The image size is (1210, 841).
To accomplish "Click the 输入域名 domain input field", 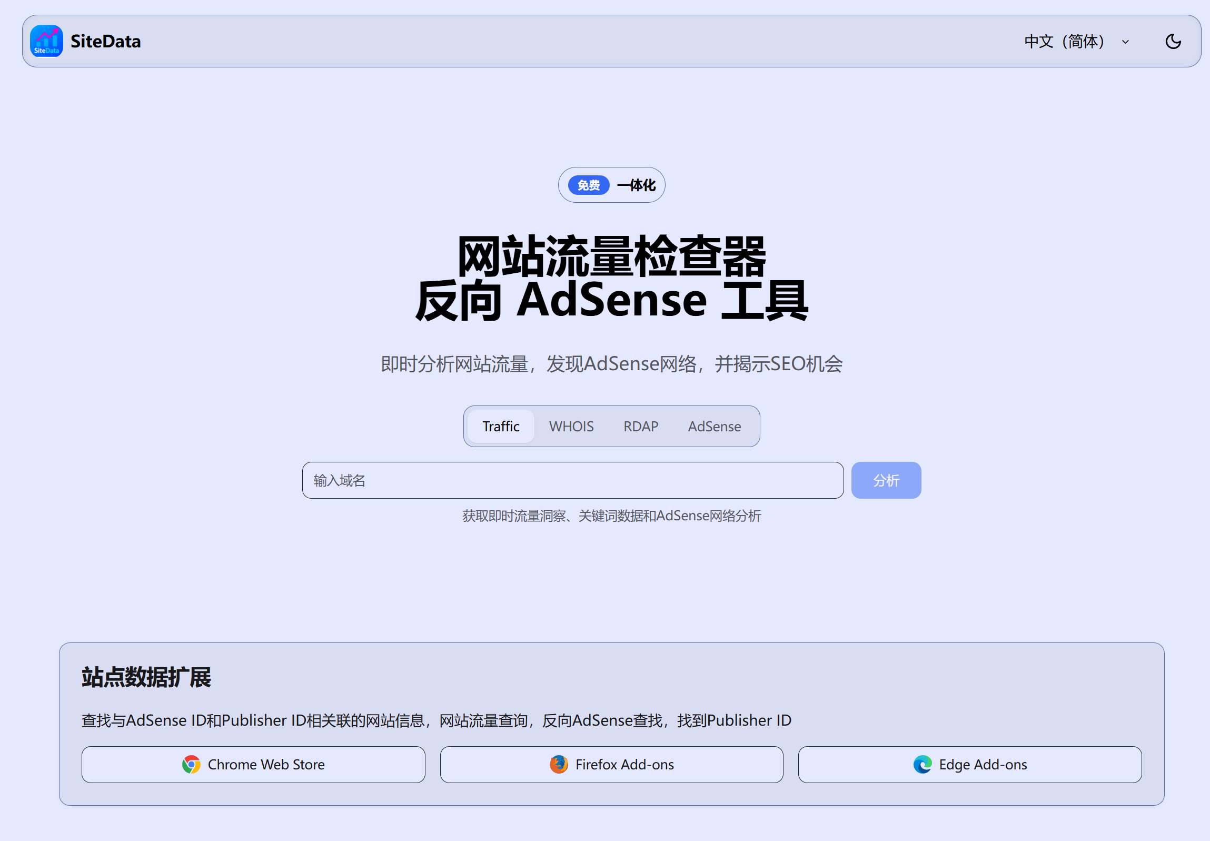I will (x=572, y=480).
